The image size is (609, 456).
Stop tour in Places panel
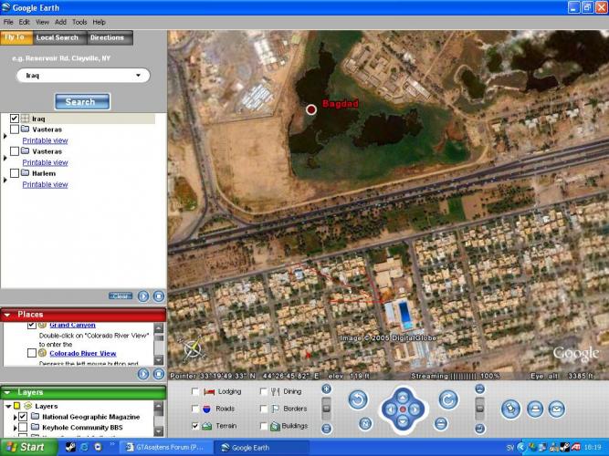(159, 374)
